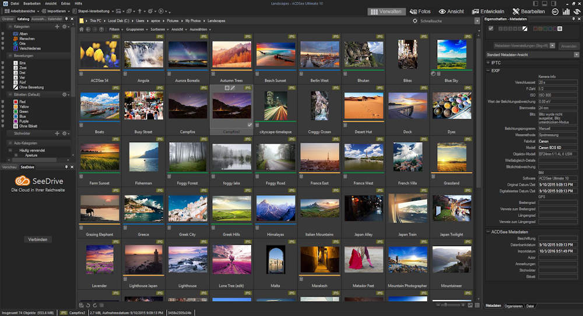Check the selection box on Campfire2 thumbnail
Viewport: 583px width, 316px height.
(x=227, y=87)
